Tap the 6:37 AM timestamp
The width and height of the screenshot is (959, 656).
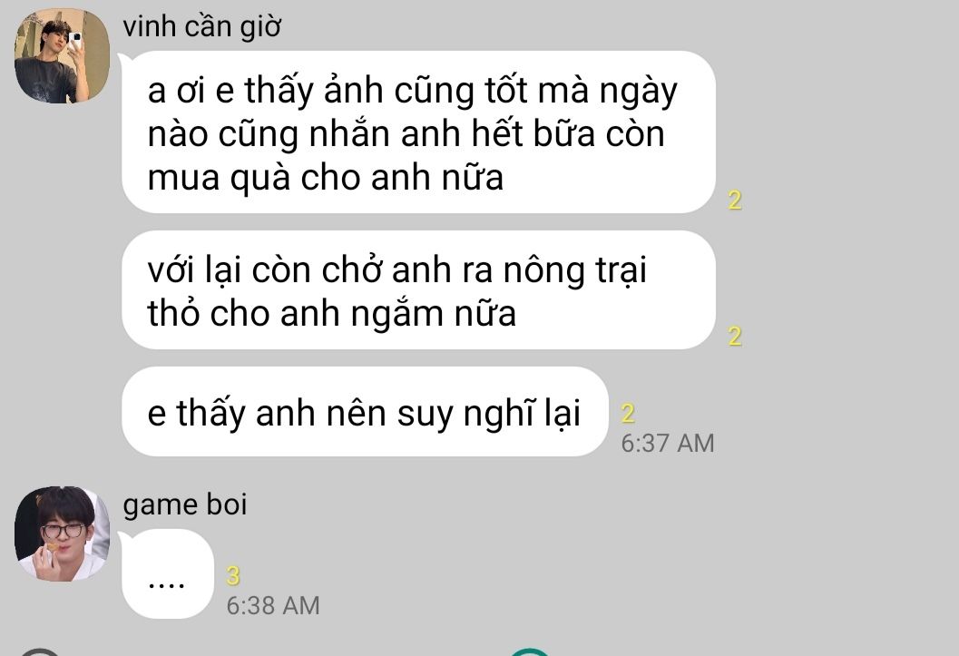[x=667, y=444]
